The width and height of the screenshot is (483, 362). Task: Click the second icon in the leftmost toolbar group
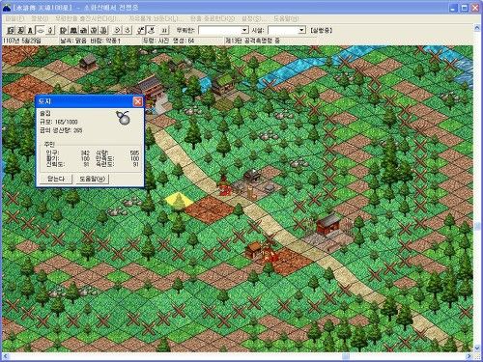(20, 30)
